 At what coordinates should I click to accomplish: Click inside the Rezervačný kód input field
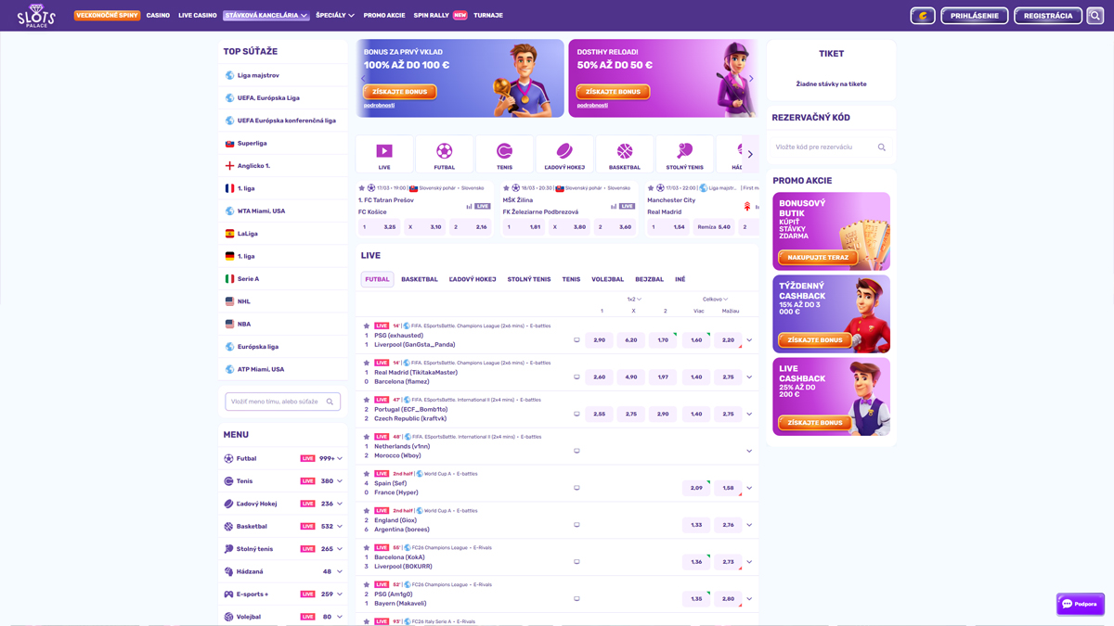826,147
